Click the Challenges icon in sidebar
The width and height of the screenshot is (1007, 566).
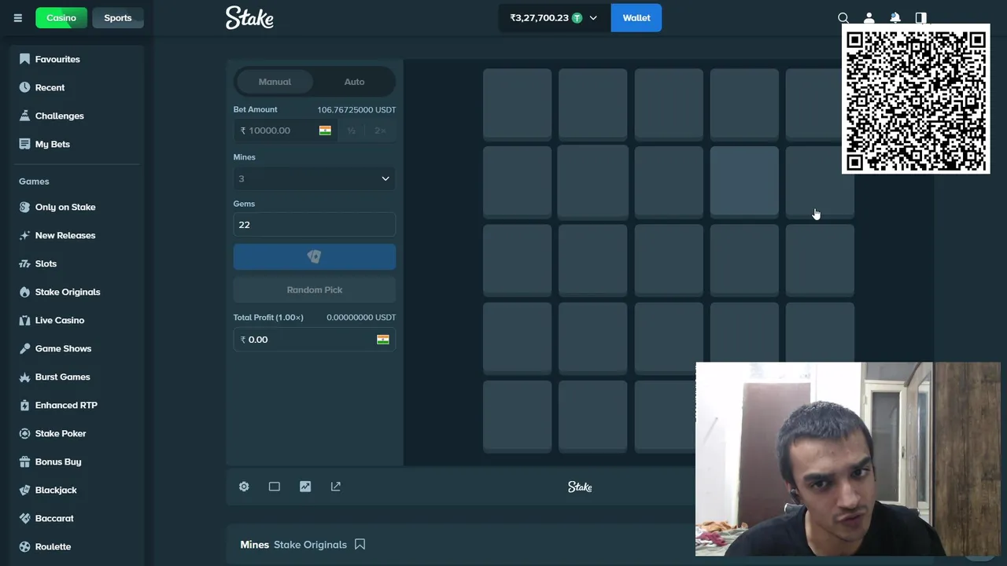coord(24,116)
